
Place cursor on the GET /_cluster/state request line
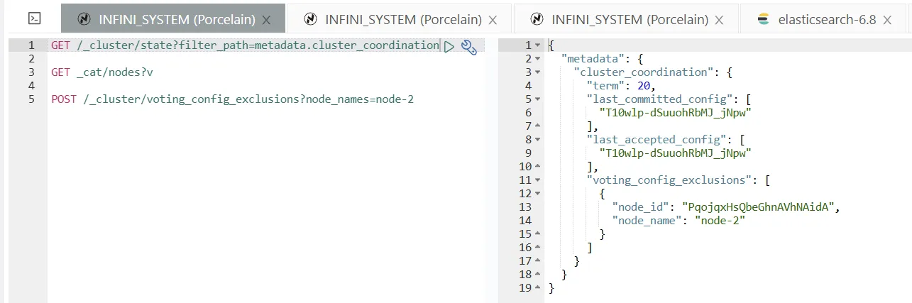[245, 45]
